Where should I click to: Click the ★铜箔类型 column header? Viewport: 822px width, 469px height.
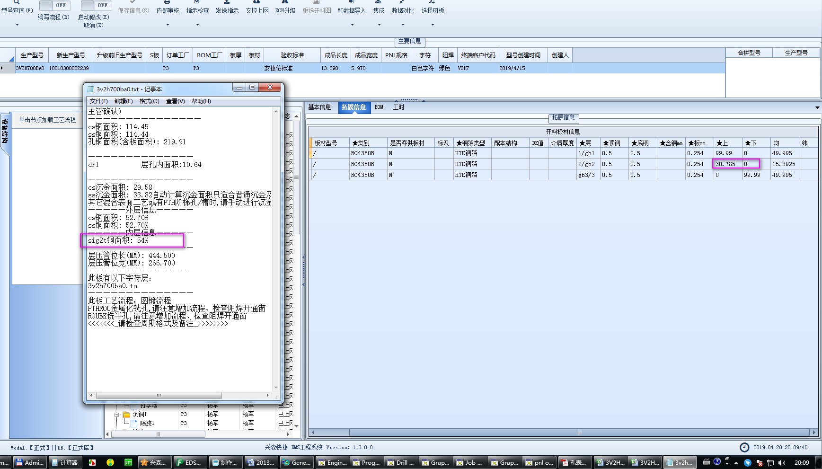click(x=472, y=143)
